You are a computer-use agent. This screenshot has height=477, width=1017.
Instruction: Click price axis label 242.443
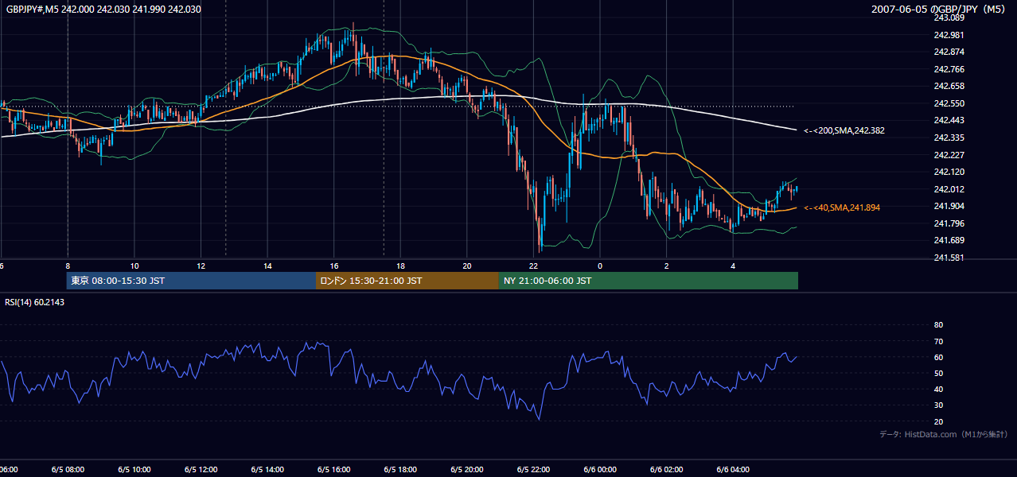(x=948, y=121)
